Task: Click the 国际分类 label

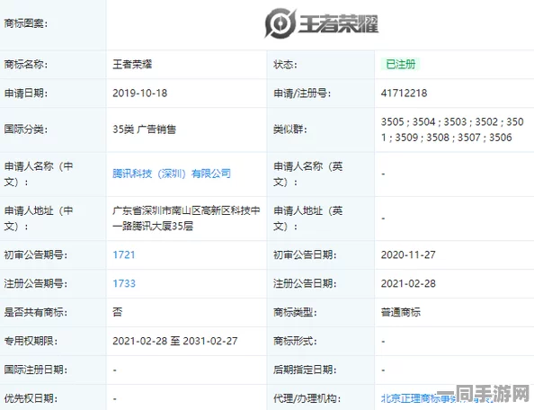Action: pos(25,129)
